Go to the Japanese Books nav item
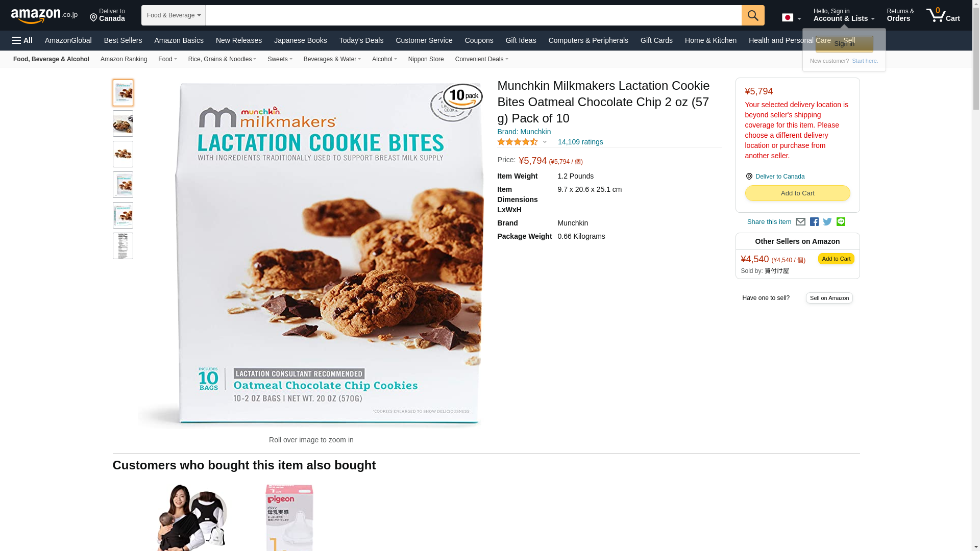The height and width of the screenshot is (551, 980). point(300,40)
